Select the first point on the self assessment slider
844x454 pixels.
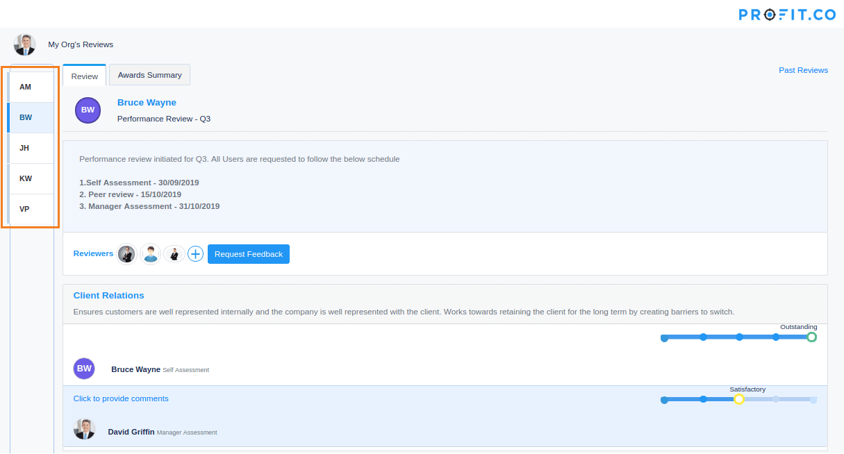coord(664,338)
